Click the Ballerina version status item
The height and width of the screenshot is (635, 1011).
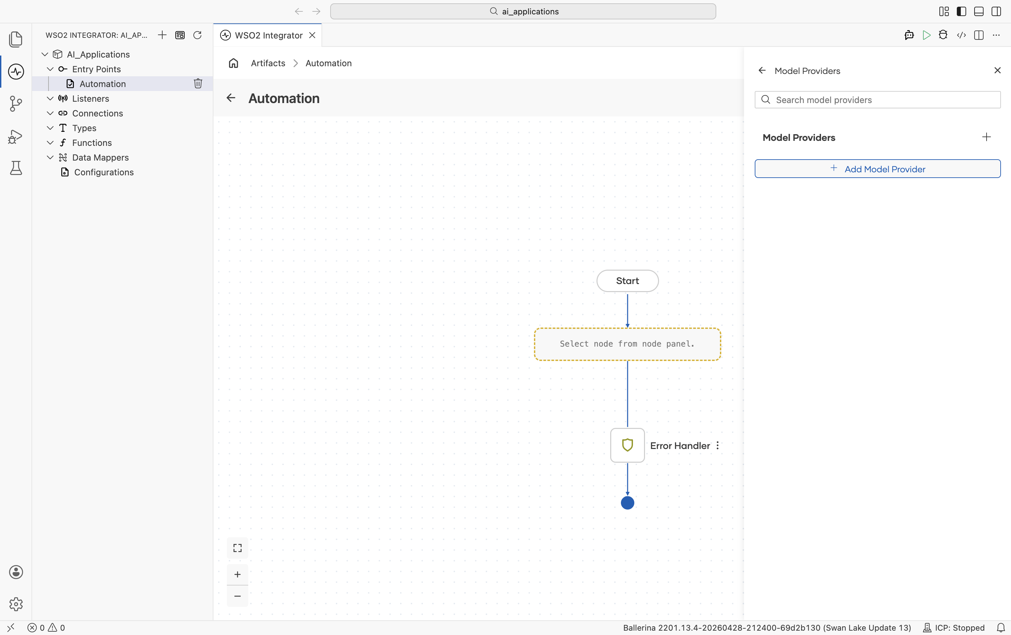point(767,627)
